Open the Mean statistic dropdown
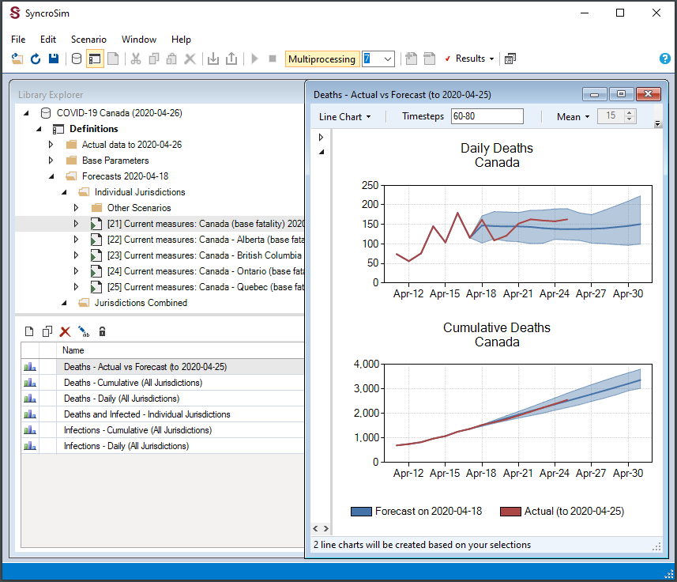The width and height of the screenshot is (677, 582). [x=573, y=117]
